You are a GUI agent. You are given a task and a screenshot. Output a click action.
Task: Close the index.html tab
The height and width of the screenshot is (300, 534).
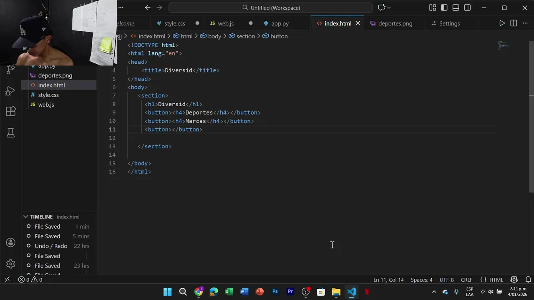click(358, 23)
